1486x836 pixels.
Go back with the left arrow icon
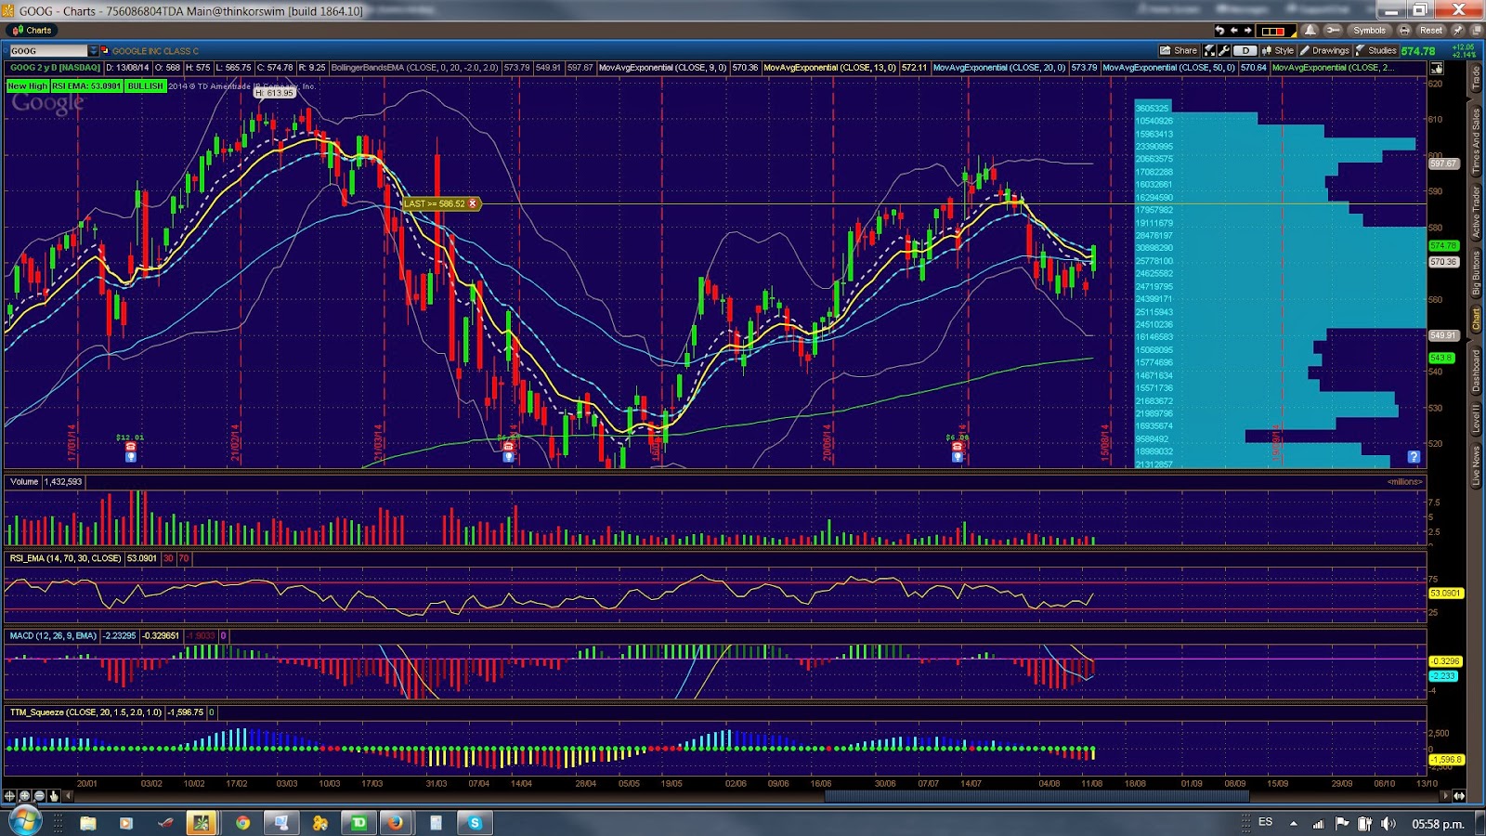pyautogui.click(x=1234, y=31)
